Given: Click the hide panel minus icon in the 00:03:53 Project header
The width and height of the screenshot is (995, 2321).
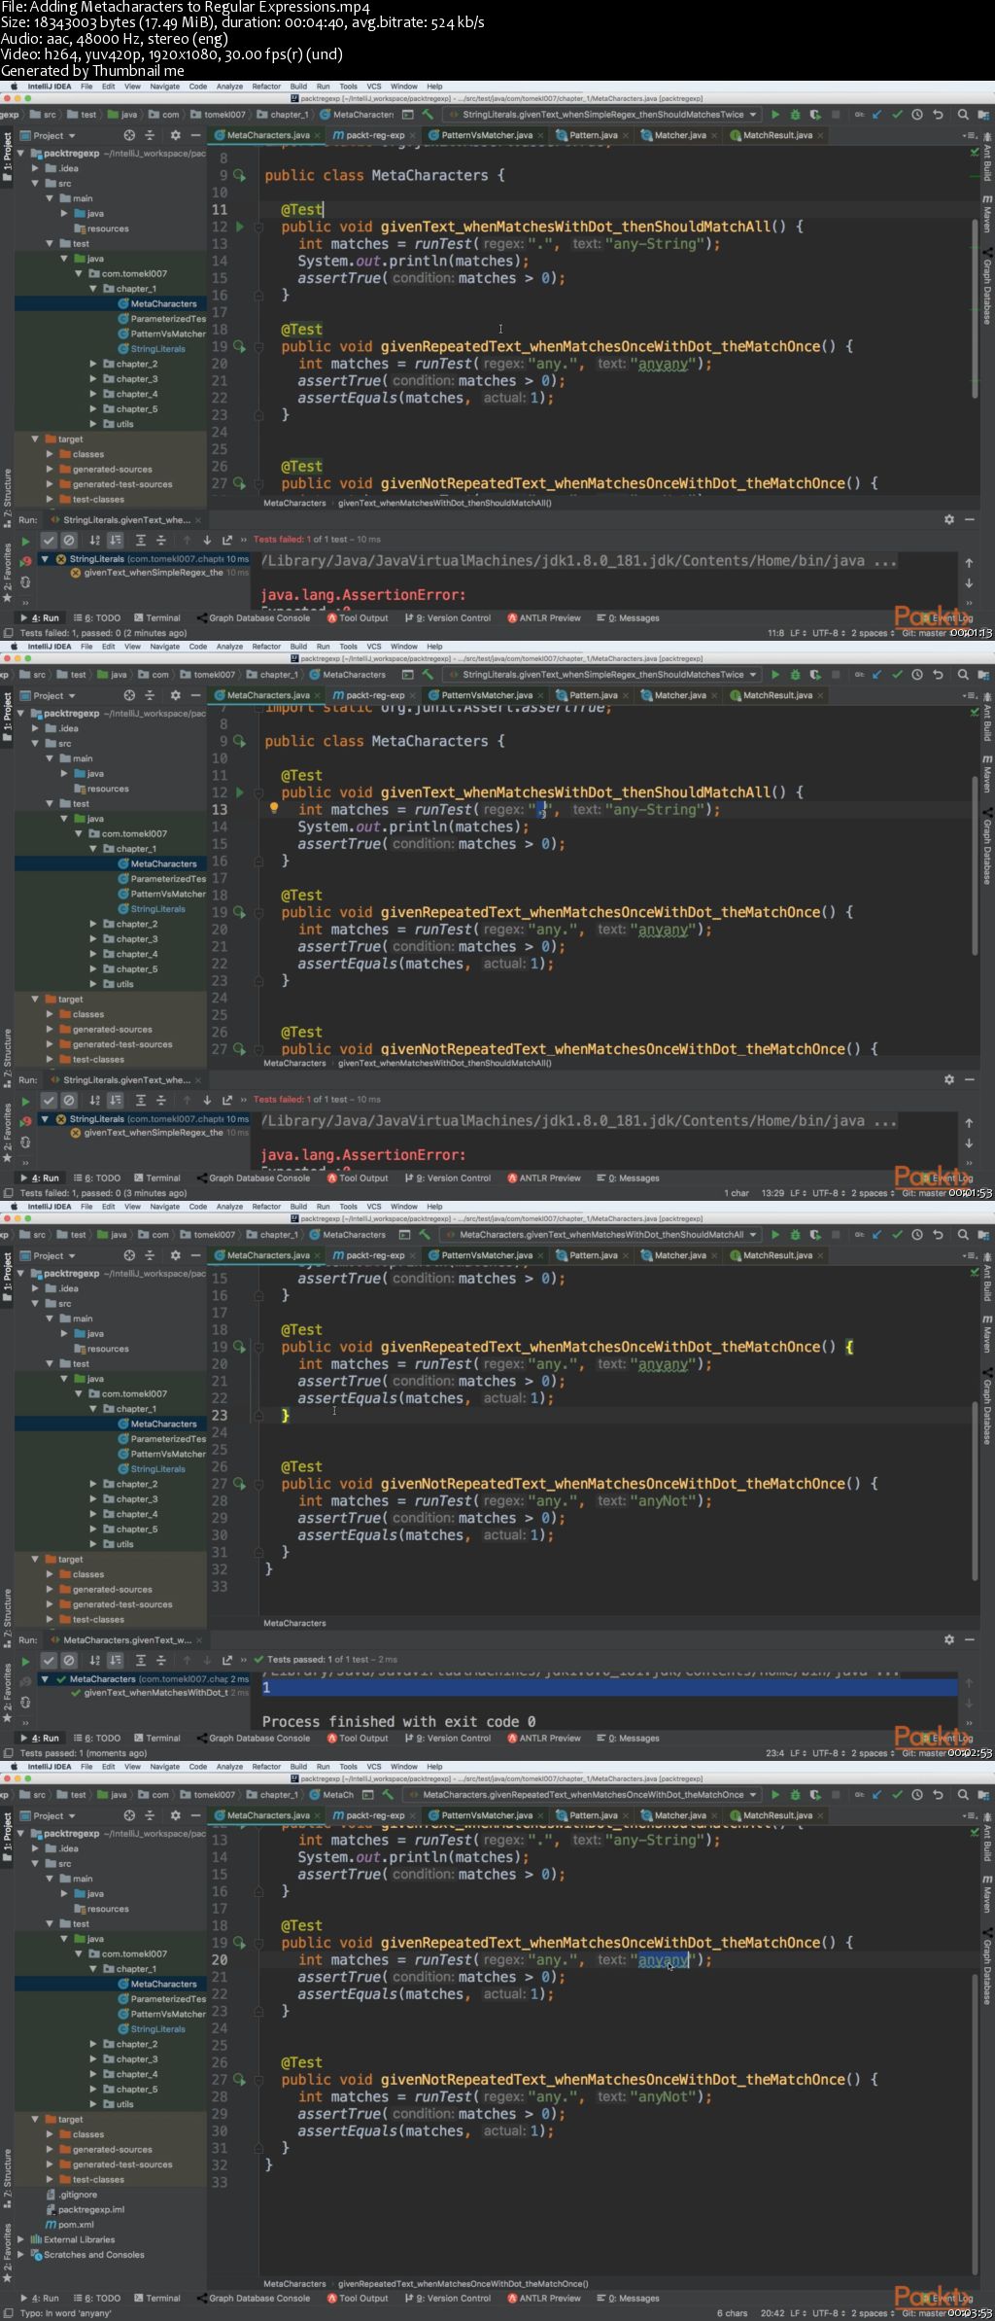Looking at the screenshot, I should click(x=195, y=1815).
